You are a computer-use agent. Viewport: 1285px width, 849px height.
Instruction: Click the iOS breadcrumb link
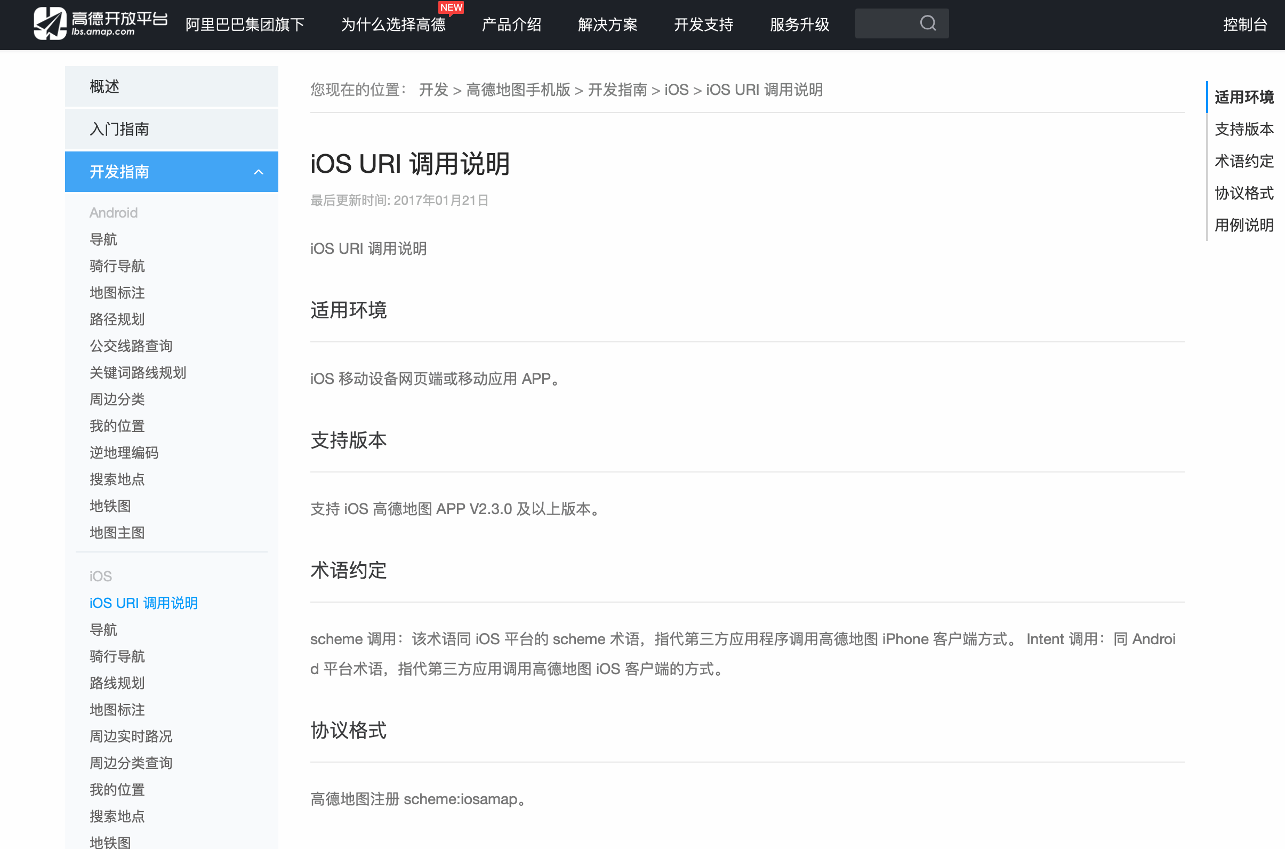pyautogui.click(x=676, y=90)
